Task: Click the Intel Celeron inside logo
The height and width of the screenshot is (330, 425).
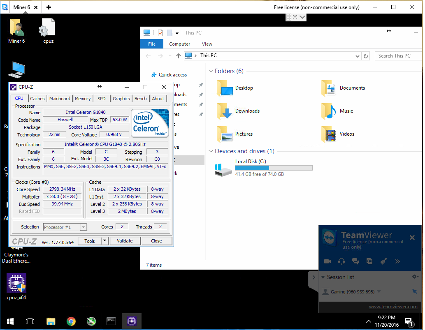Action: coord(150,123)
